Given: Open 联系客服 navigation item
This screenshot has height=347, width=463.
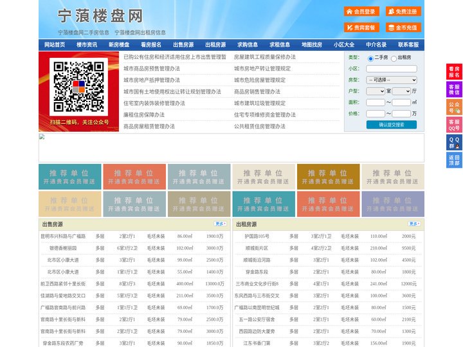Looking at the screenshot, I should pos(408,45).
